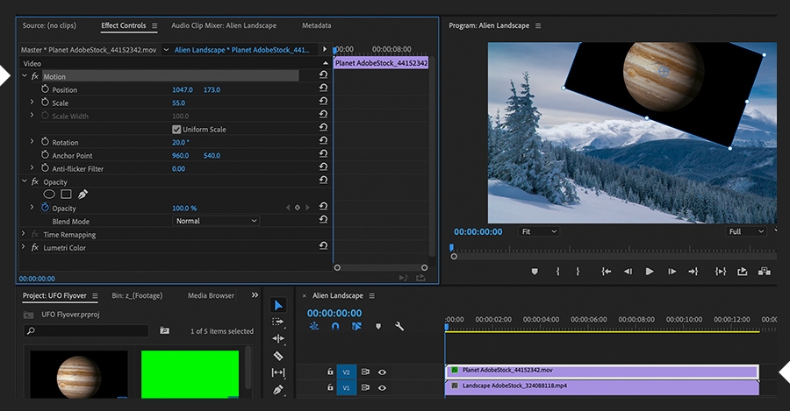790x411 pixels.
Task: Open the Blend Mode Normal dropdown
Action: 216,221
